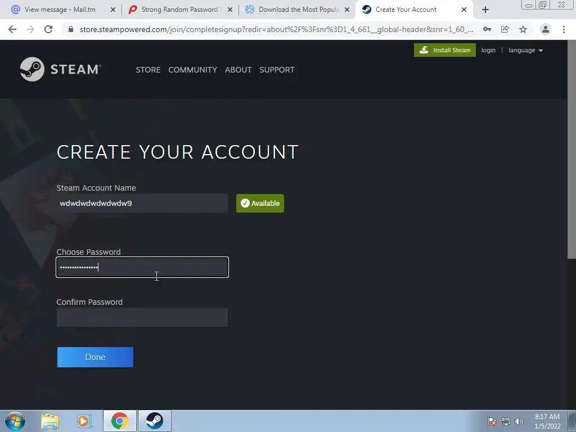Restore down the Chrome window

(x=542, y=4)
